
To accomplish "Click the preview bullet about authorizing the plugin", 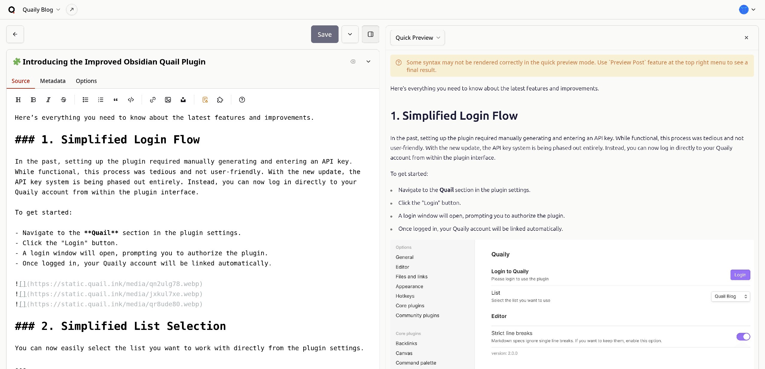I will pos(481,216).
